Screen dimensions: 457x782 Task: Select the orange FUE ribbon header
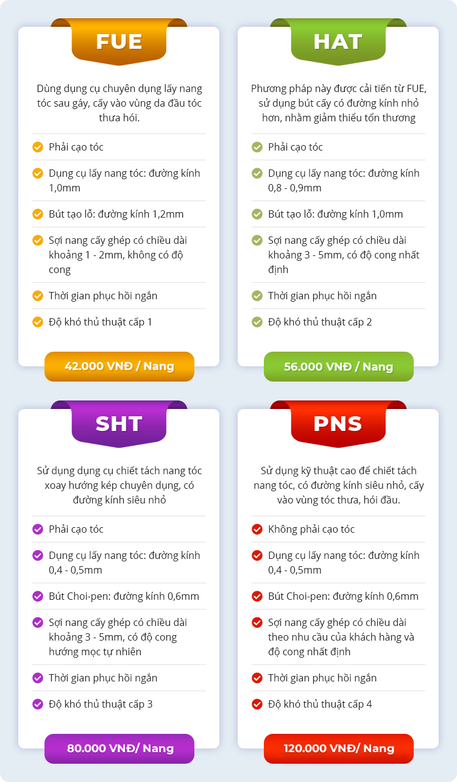(119, 41)
